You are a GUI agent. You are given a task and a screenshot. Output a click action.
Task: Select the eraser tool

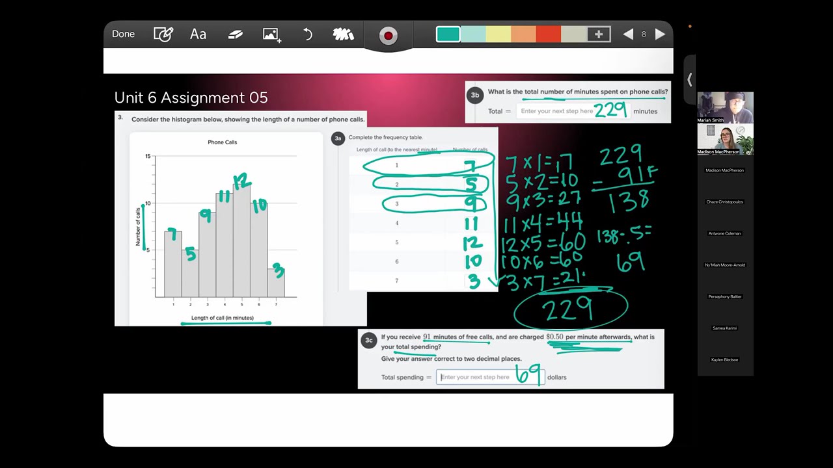[235, 34]
